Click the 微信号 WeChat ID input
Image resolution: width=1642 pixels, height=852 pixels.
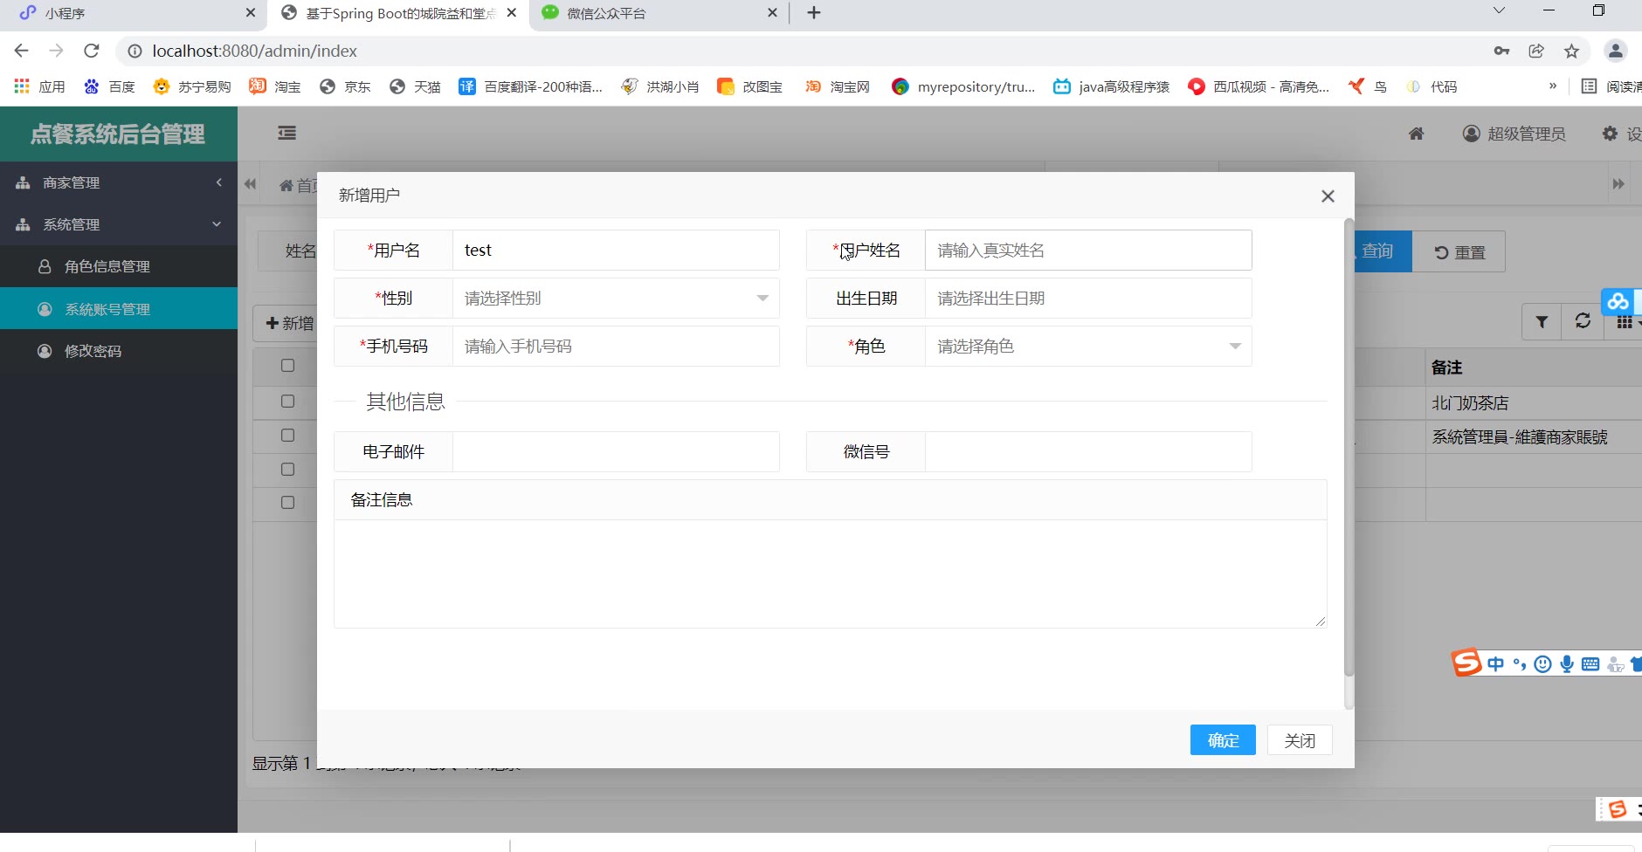tap(1088, 452)
